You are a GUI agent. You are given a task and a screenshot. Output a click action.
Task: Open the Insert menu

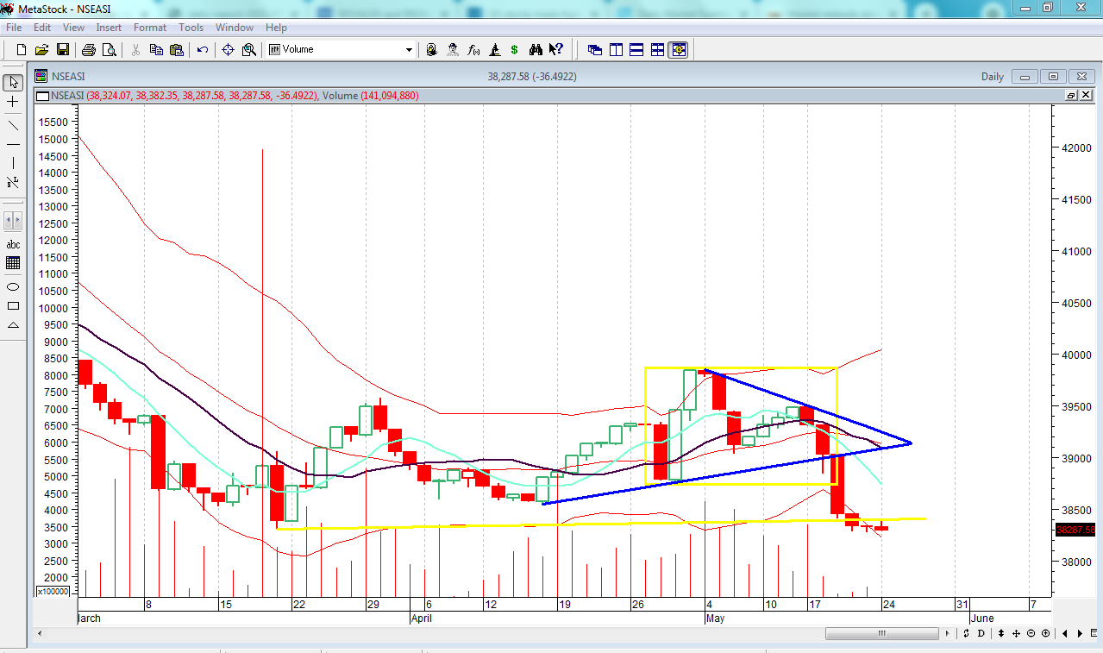109,28
